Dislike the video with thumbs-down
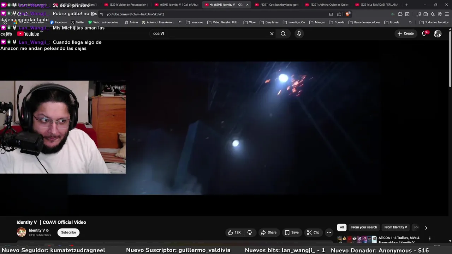The image size is (452, 254). 250,232
